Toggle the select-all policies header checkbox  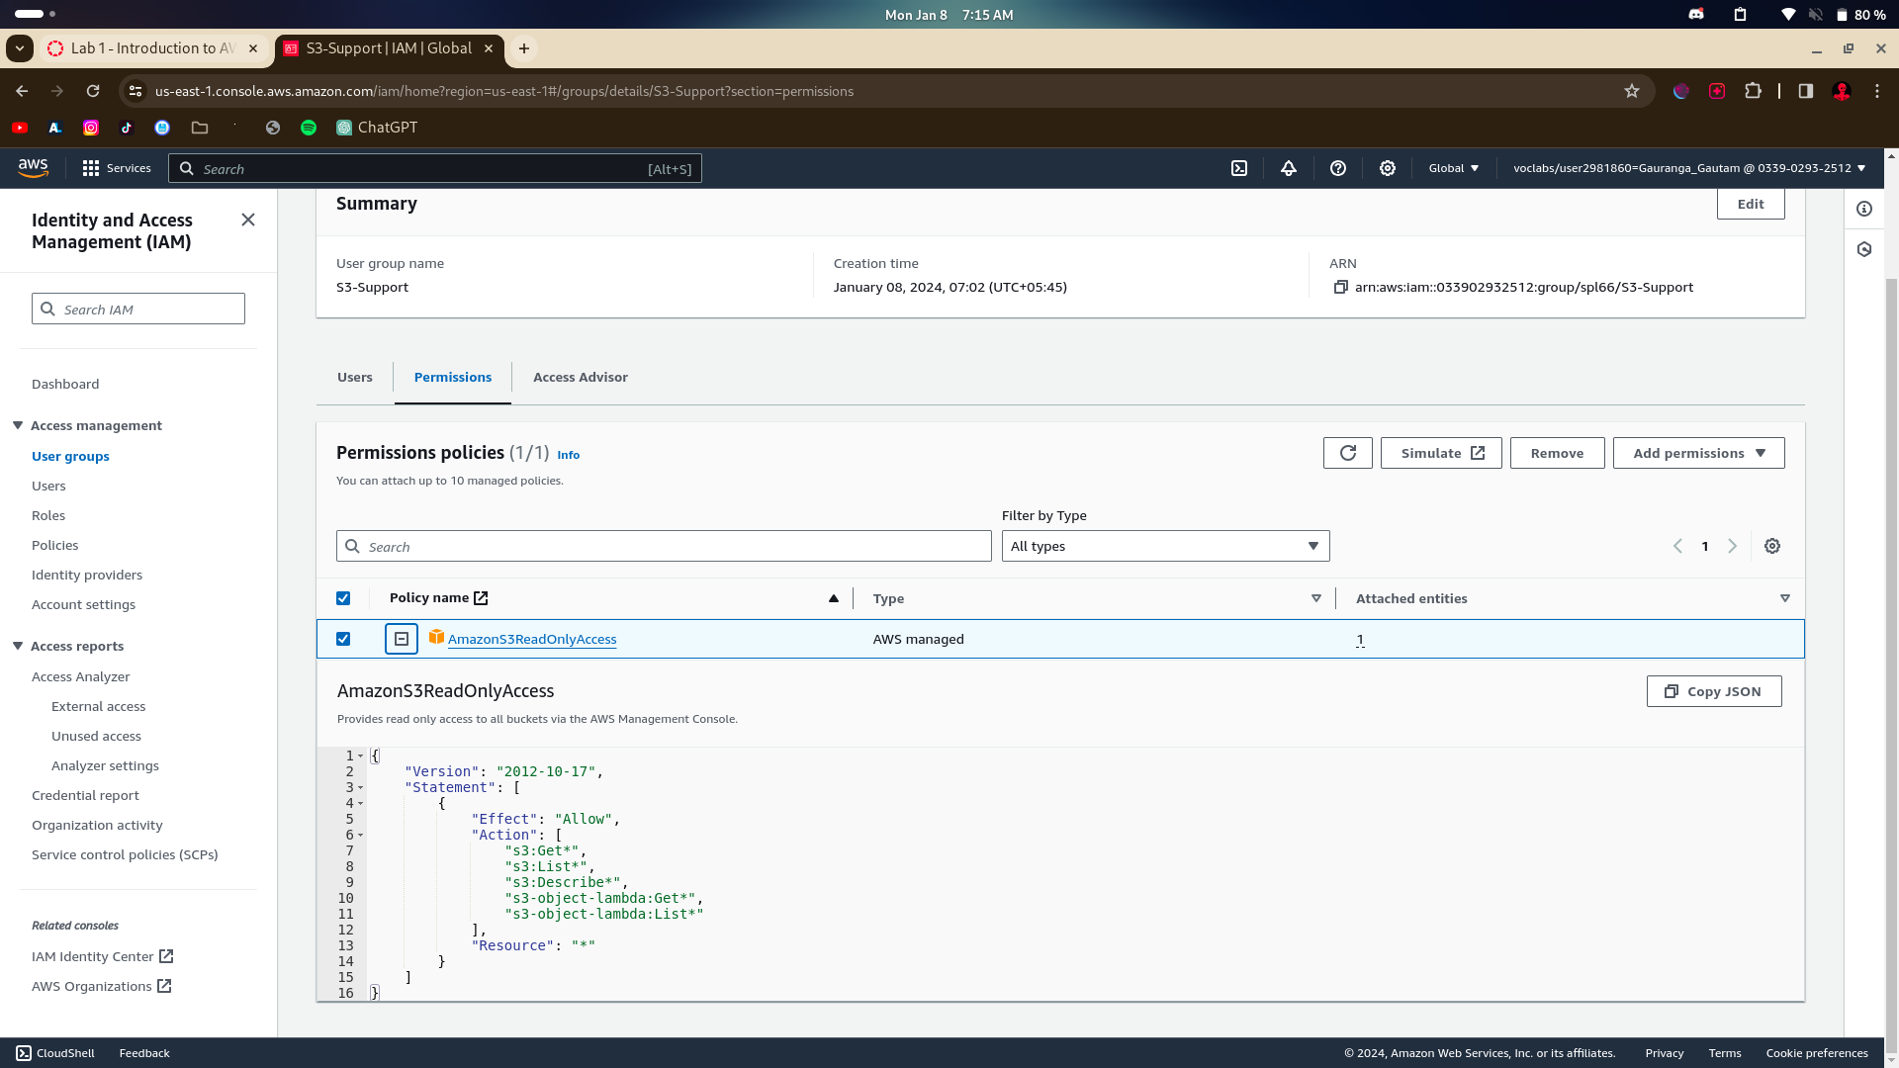pyautogui.click(x=343, y=598)
